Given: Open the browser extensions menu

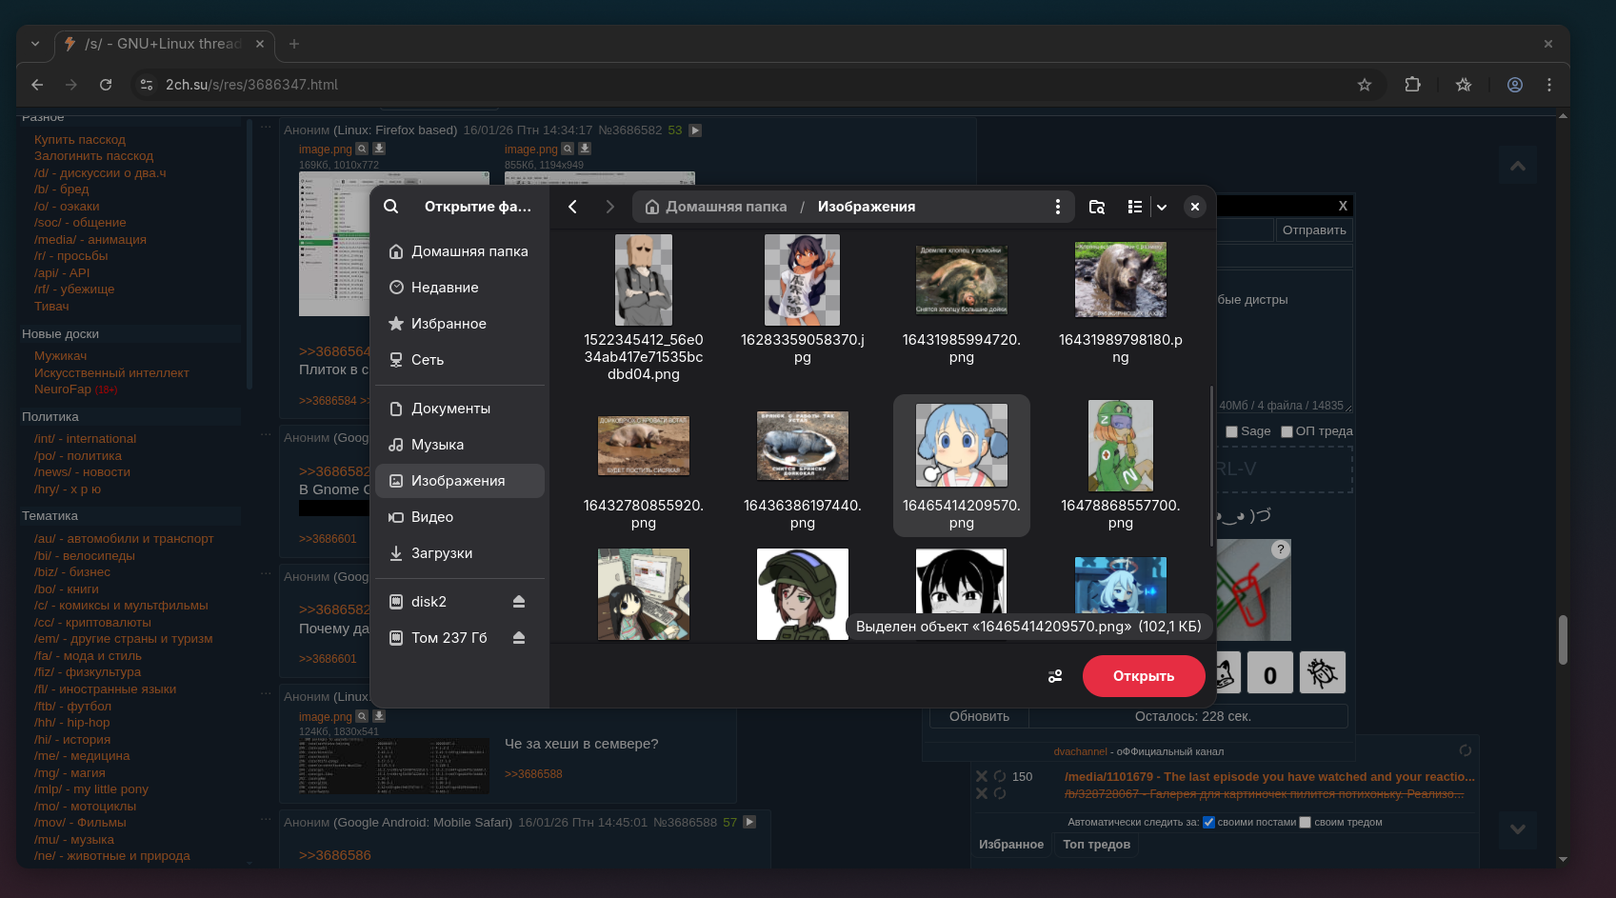Looking at the screenshot, I should (x=1413, y=85).
